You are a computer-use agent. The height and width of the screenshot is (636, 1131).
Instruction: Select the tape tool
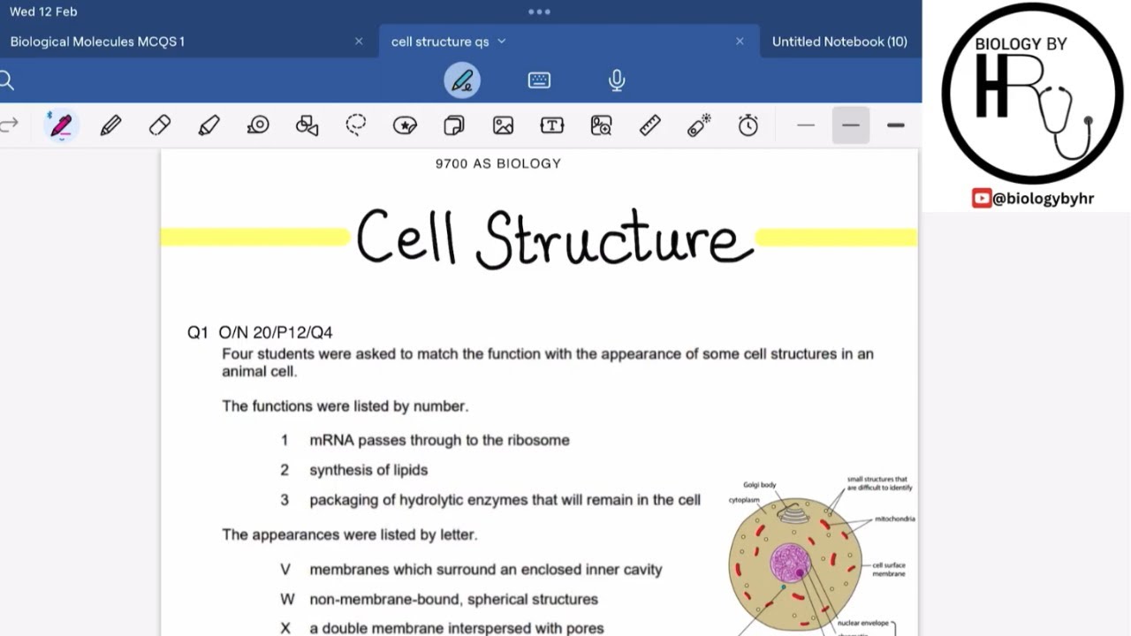pos(258,125)
